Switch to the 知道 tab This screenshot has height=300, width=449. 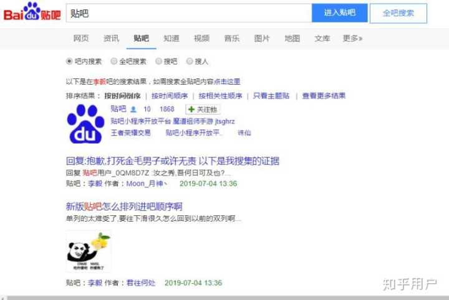(171, 39)
